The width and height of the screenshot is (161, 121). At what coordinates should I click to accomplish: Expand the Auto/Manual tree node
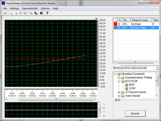[x=119, y=96]
